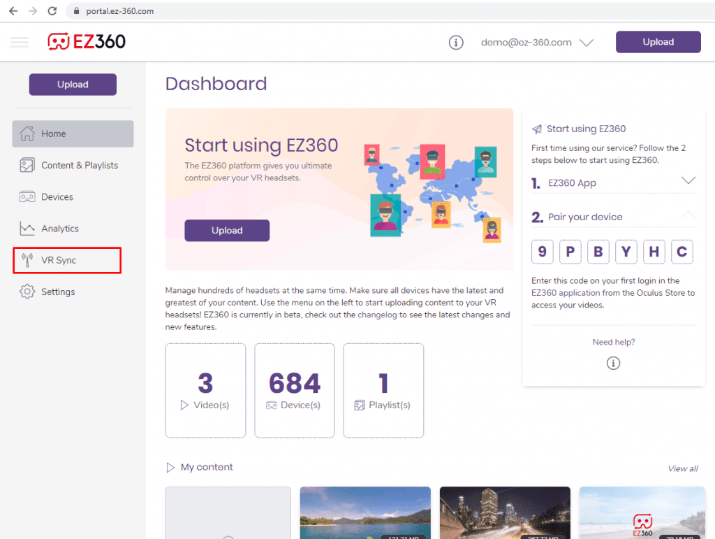Image resolution: width=715 pixels, height=539 pixels.
Task: Open the hamburger menu in the header
Action: pyautogui.click(x=19, y=43)
